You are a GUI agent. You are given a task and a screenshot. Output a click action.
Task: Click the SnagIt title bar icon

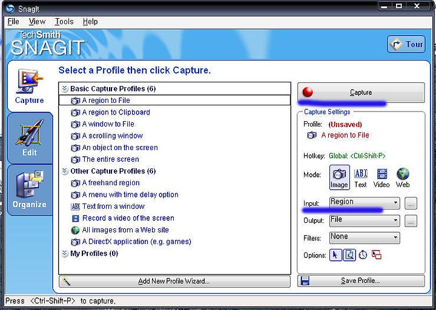10,8
